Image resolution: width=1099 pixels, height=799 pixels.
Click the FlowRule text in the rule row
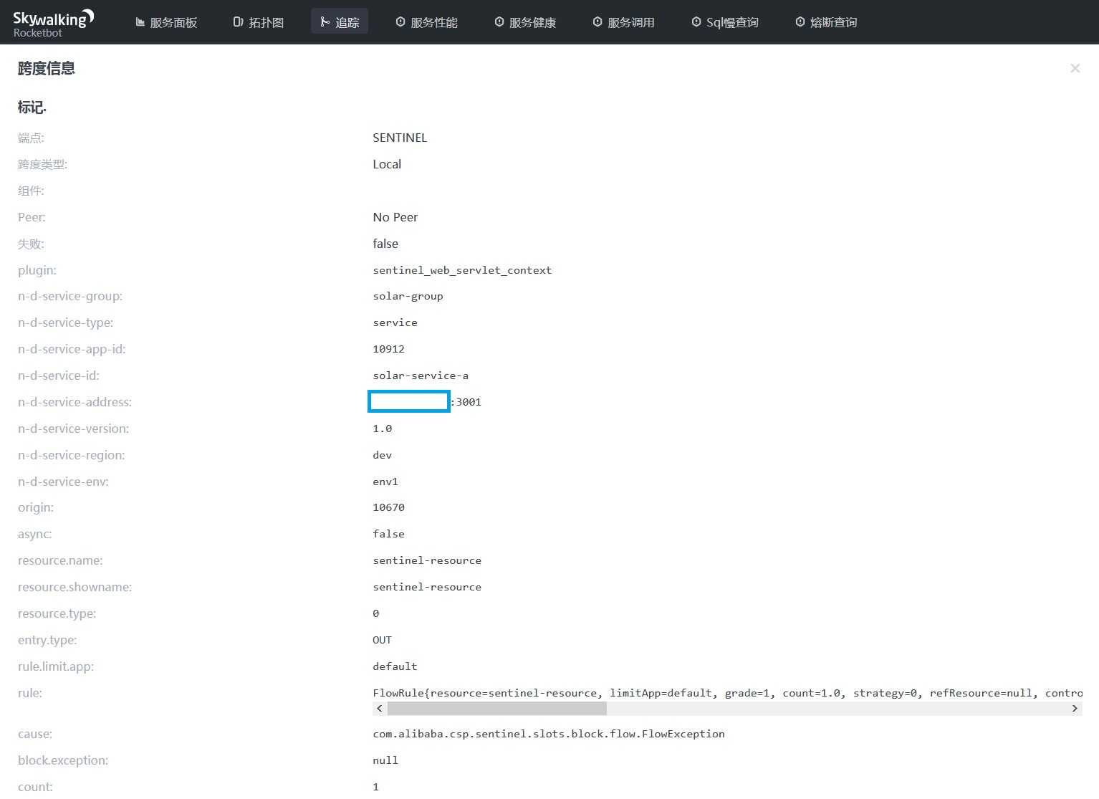click(727, 693)
